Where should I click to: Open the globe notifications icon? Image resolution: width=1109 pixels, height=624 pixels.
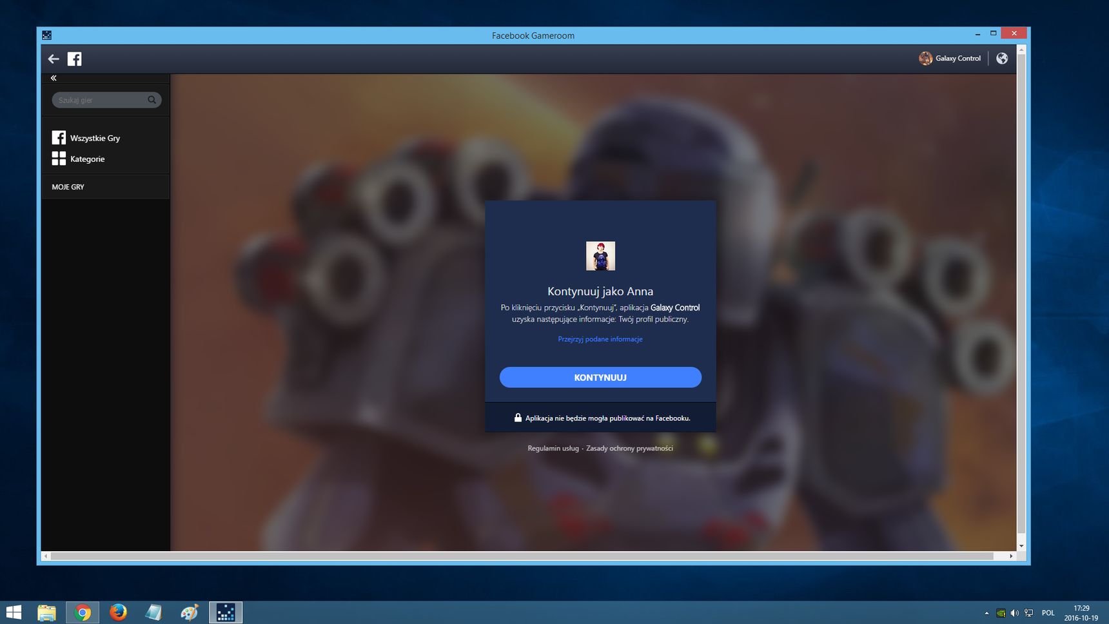click(x=1002, y=58)
